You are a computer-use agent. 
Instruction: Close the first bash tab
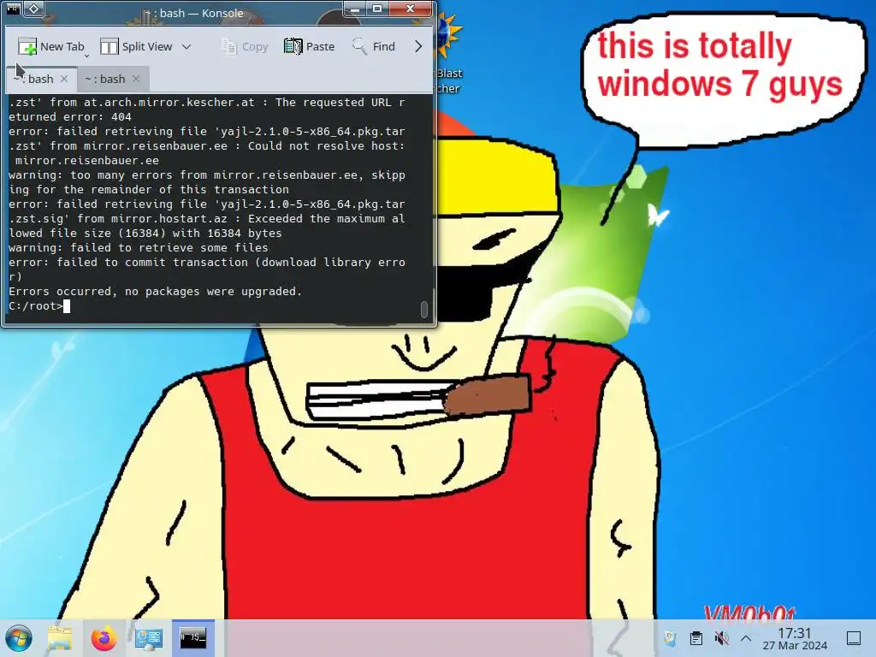click(x=64, y=79)
